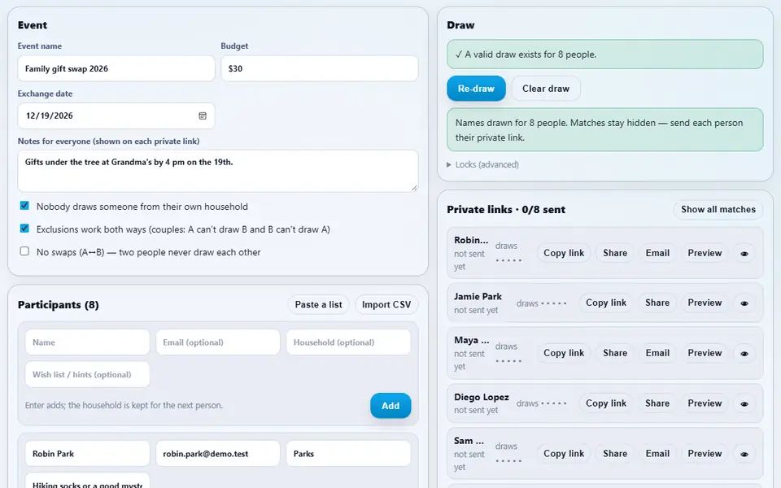781x488 pixels.
Task: Email Robin's private link
Action: point(657,253)
